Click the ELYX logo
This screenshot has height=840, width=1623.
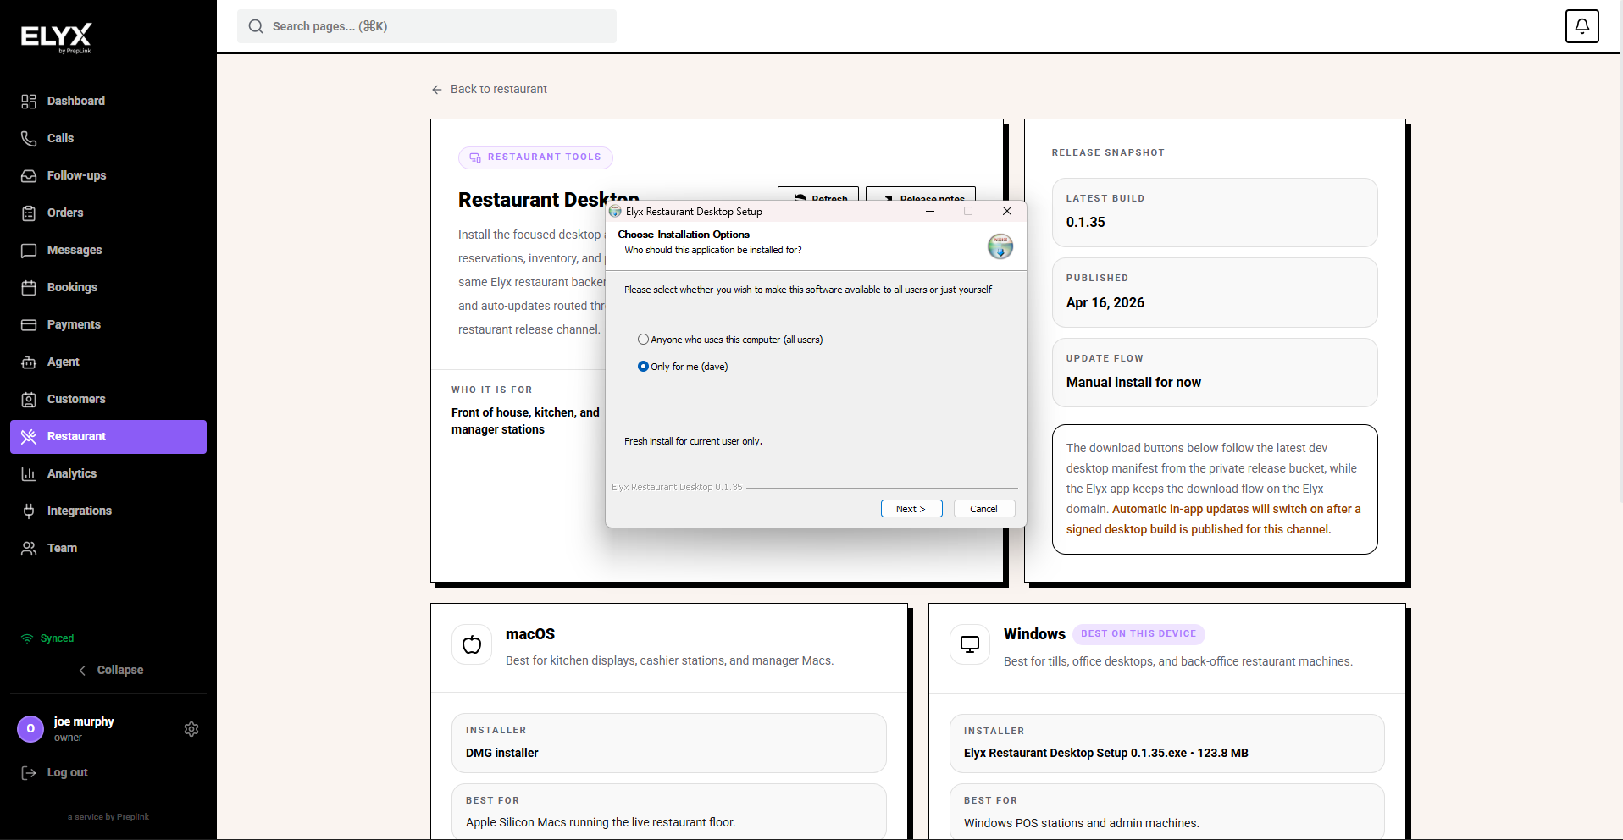[x=57, y=38]
